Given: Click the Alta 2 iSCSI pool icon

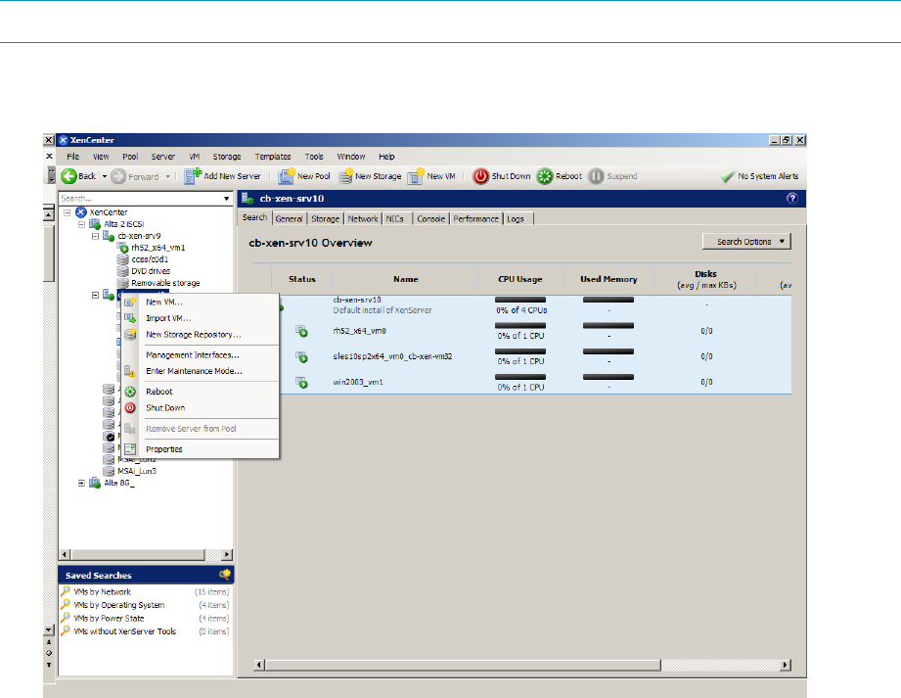Looking at the screenshot, I should [95, 223].
